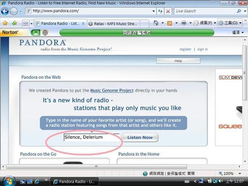Click the sign in link
This screenshot has width=248, height=186.
(x=203, y=49)
